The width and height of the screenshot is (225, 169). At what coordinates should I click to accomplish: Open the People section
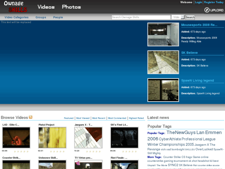pos(58,17)
